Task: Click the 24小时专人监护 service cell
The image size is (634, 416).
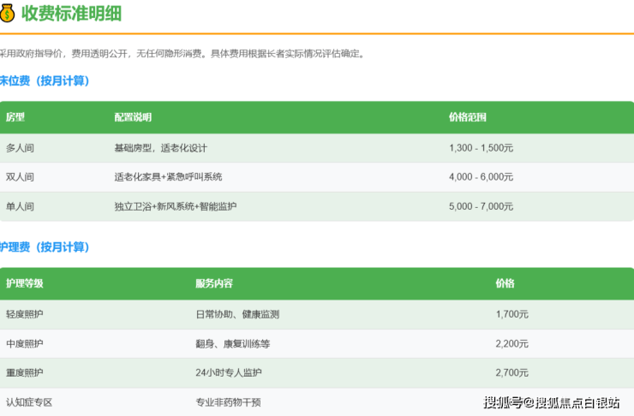Action: (229, 372)
